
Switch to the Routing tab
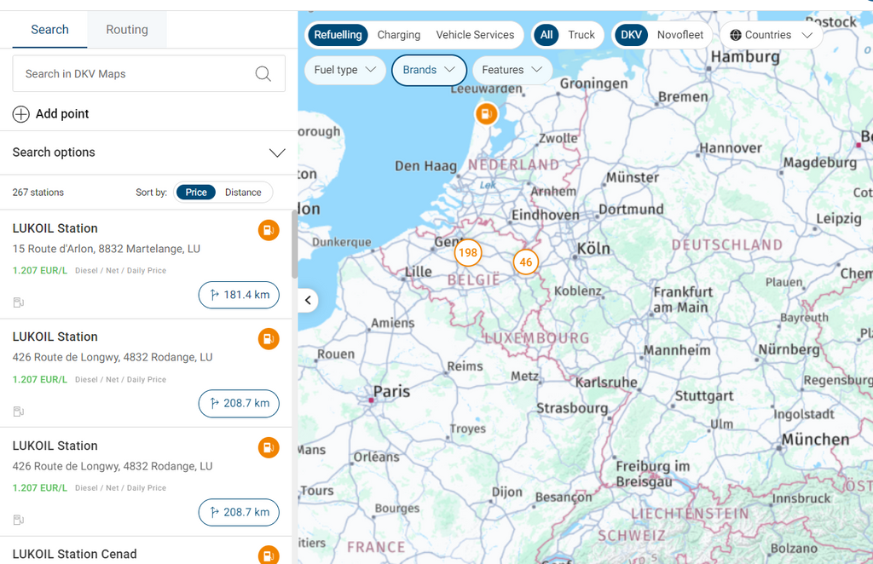[127, 30]
